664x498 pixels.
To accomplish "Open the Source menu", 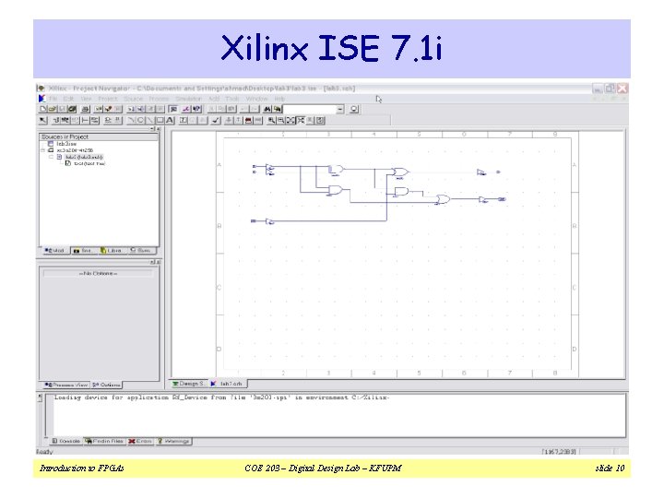I will 134,99.
